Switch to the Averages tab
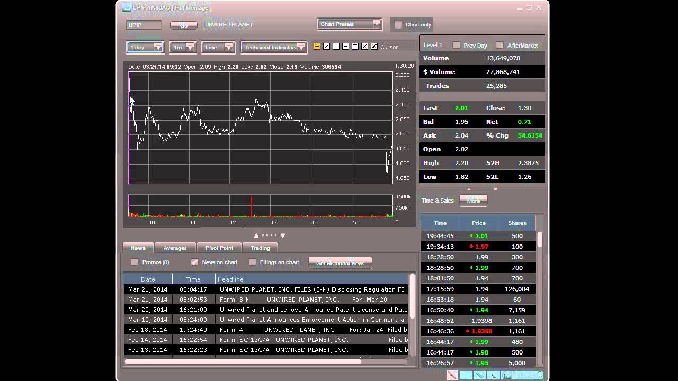Viewport: 678px width, 381px height. point(175,248)
